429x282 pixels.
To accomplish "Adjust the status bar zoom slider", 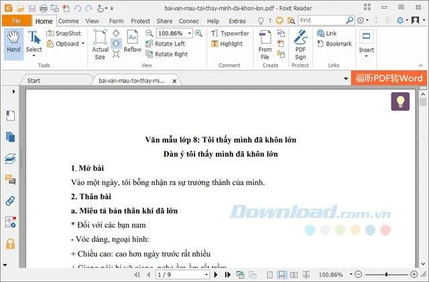I will [x=386, y=275].
